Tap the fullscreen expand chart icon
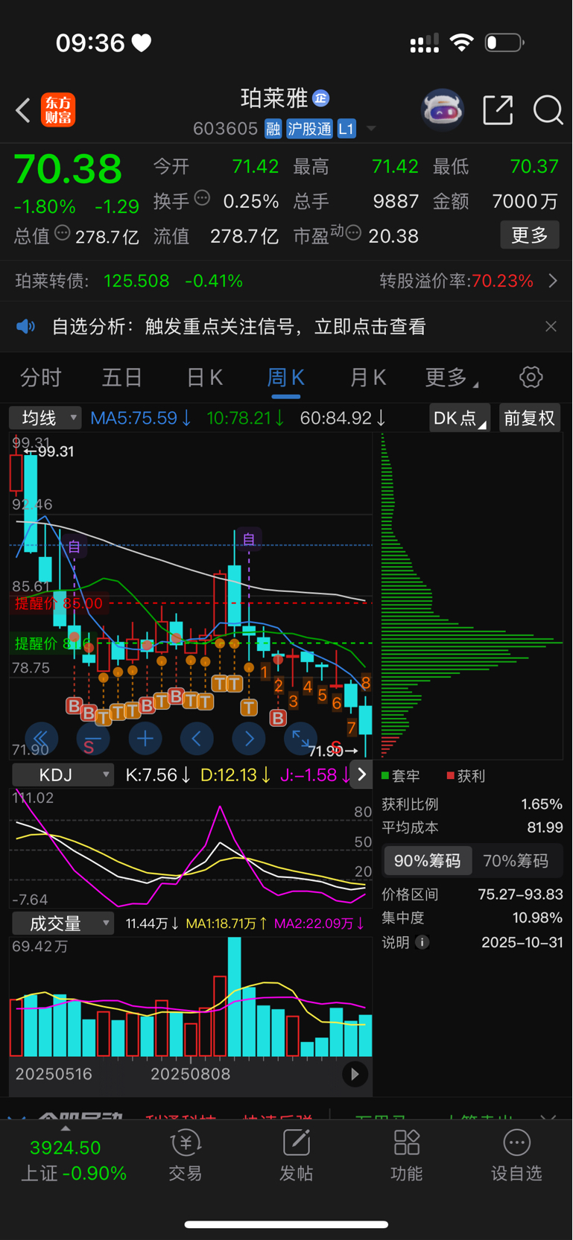 click(301, 739)
